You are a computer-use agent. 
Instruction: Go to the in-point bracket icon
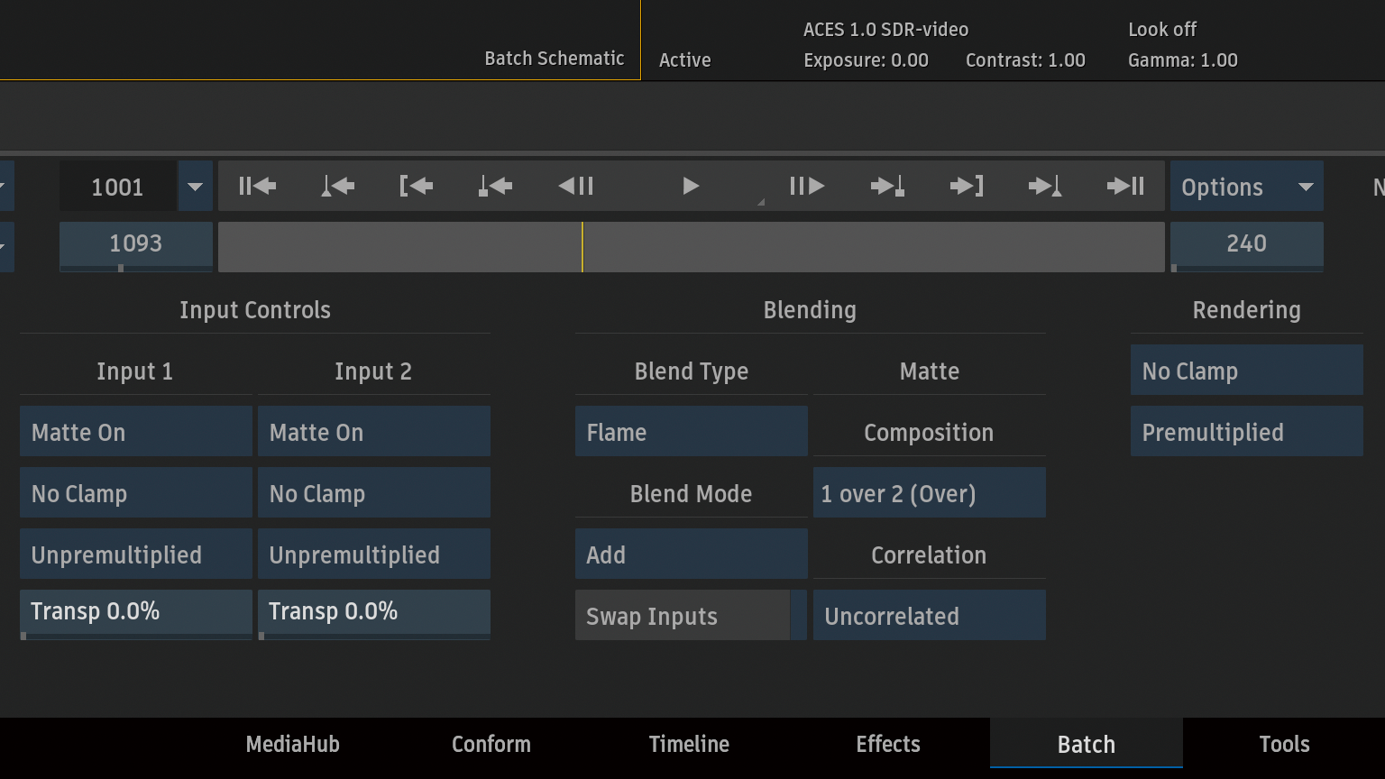416,186
